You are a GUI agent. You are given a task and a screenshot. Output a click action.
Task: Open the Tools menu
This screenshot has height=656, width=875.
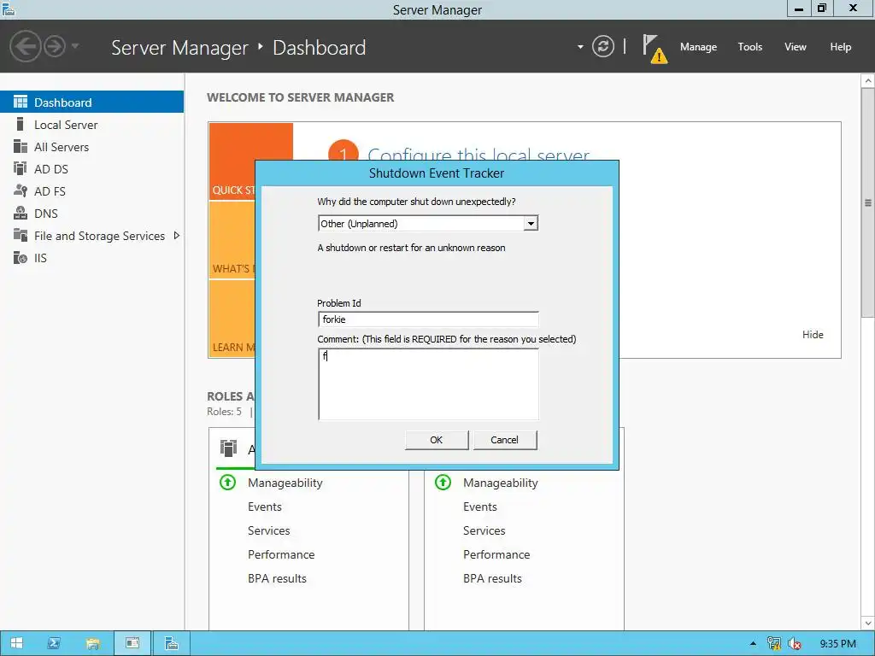[x=750, y=47]
